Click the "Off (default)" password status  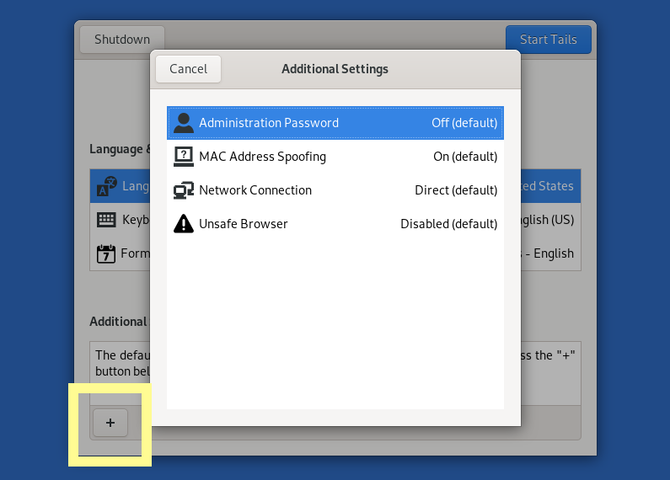point(464,123)
